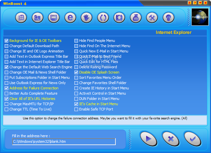Image resolution: width=211 pixels, height=153 pixels.
Task: Open the hammer and wrench tools category
Action: click(x=152, y=17)
